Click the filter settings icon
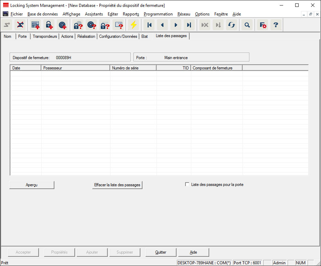The image size is (321, 266). (263, 25)
